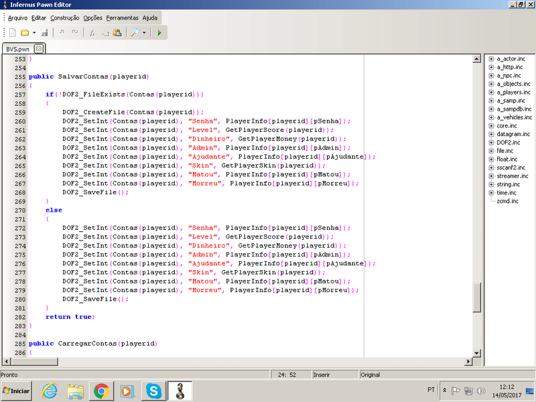
Task: Open the Find tool magnifier icon
Action: 135,33
